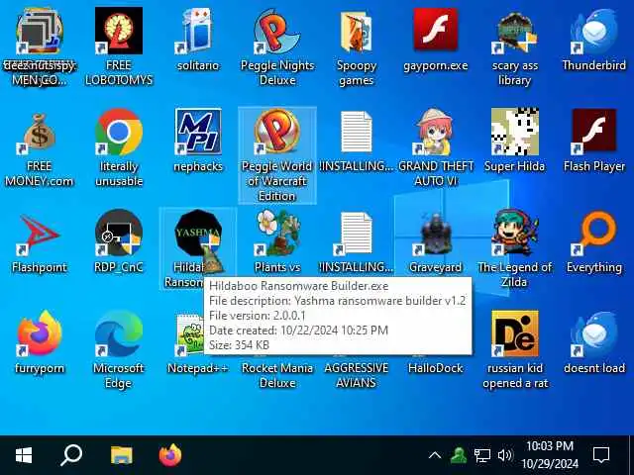Open the volume speaker tray icon
The width and height of the screenshot is (634, 475).
tap(504, 455)
